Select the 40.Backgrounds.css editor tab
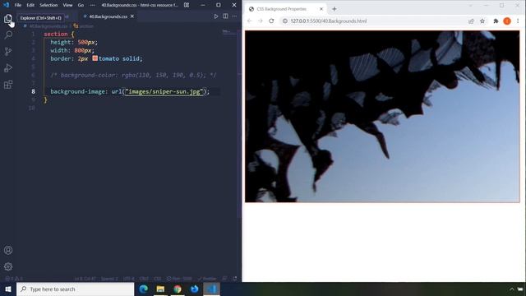The height and width of the screenshot is (296, 526). point(108,16)
